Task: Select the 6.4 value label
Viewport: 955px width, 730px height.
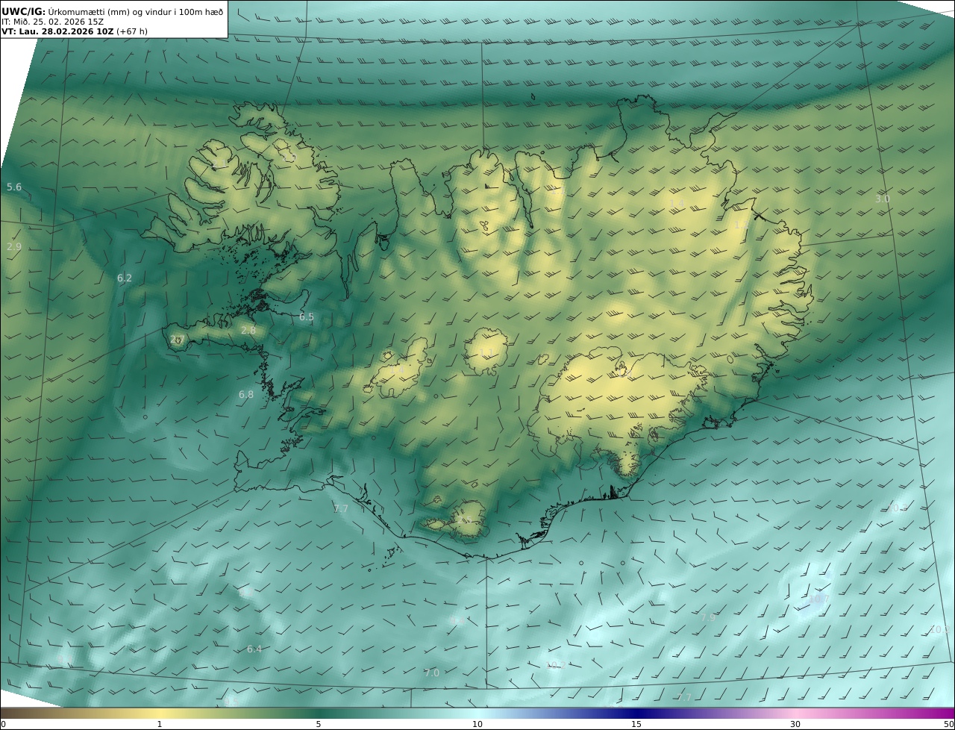Action: 254,649
